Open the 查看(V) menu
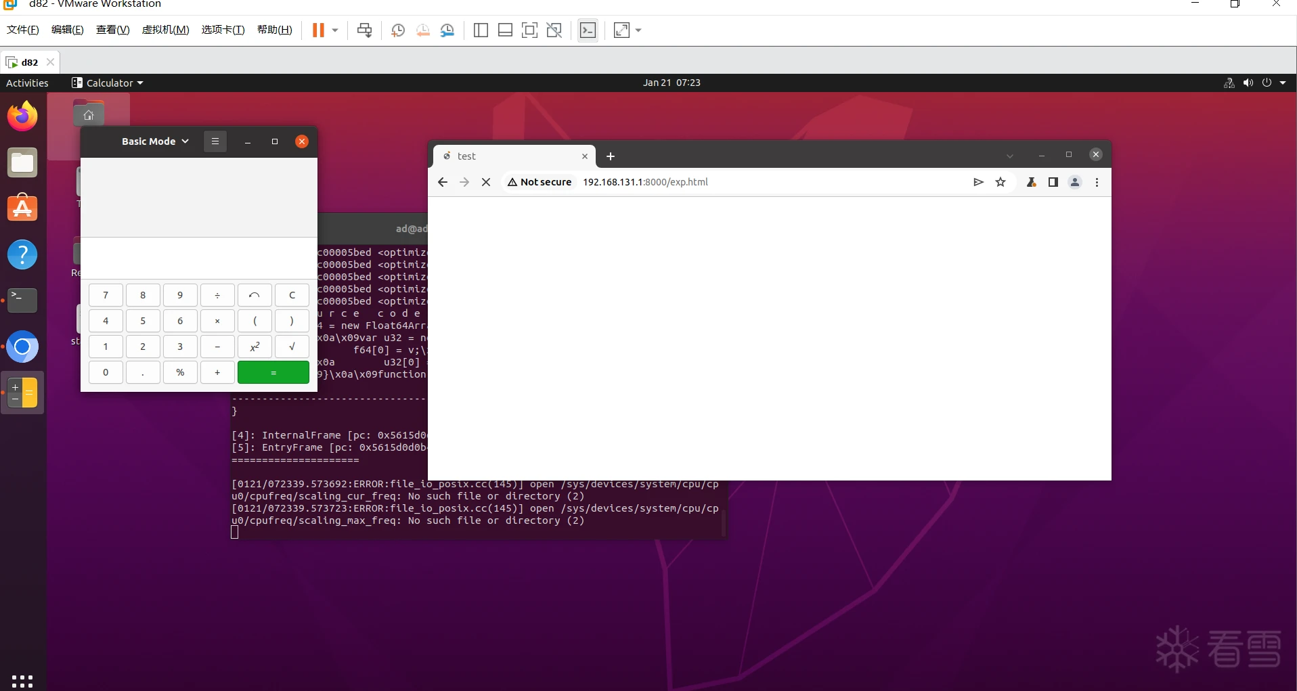 click(113, 30)
